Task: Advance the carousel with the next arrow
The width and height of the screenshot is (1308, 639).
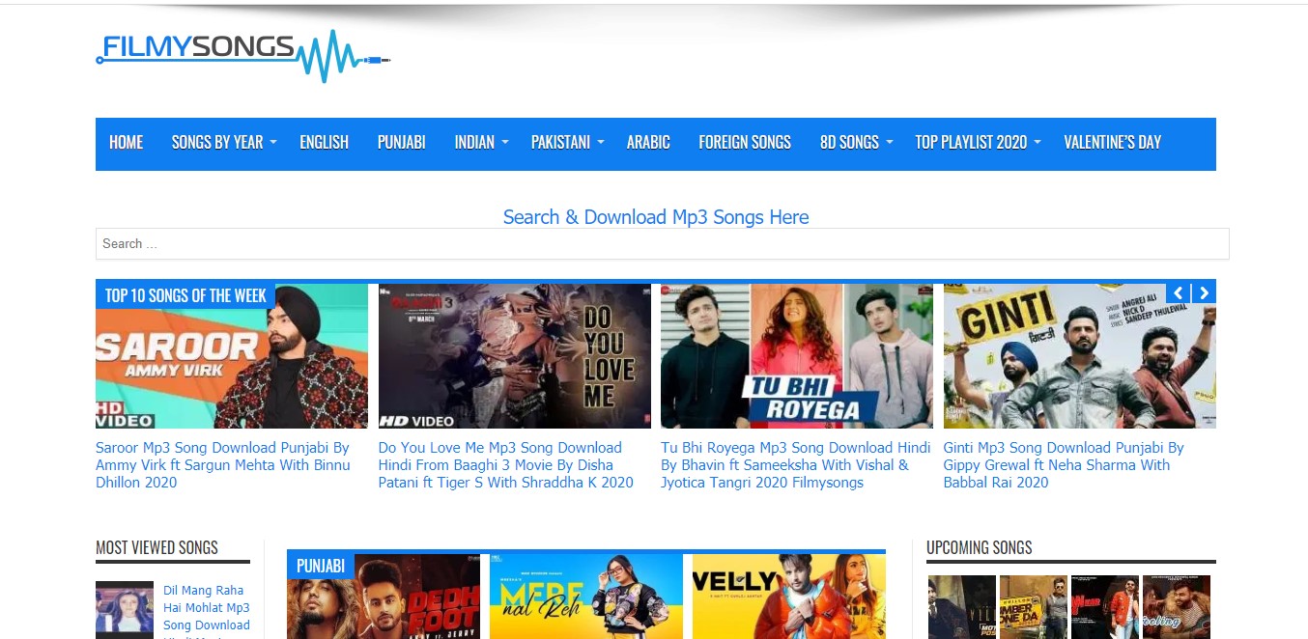Action: (1204, 293)
